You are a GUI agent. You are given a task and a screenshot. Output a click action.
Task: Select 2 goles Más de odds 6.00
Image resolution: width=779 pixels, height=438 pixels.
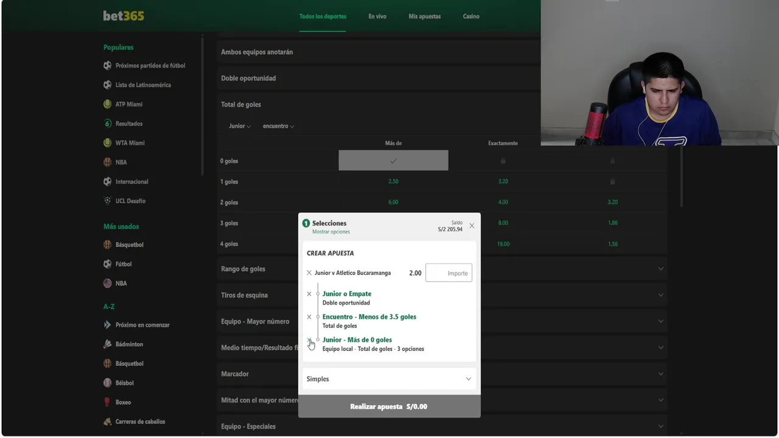393,202
